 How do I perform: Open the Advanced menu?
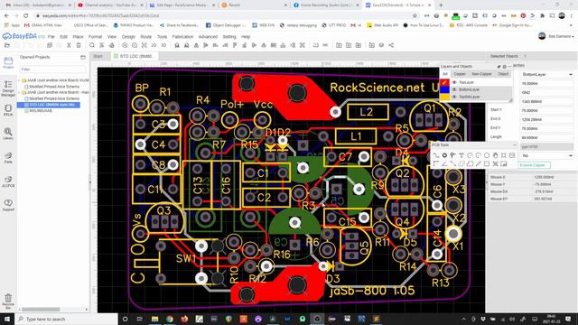tap(208, 37)
